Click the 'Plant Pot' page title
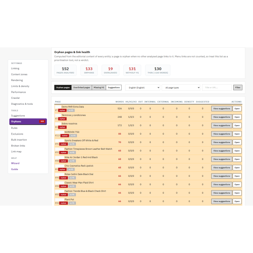This screenshot has width=253, height=253. coord(69,200)
